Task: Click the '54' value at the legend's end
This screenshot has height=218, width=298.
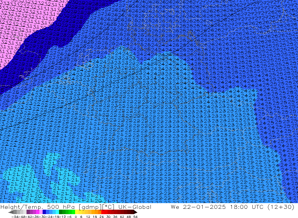Action: point(135,217)
